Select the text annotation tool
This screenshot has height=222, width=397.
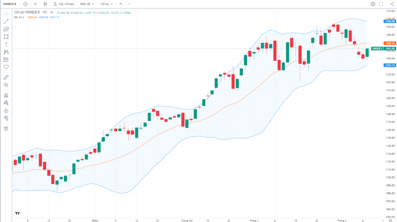[x=6, y=44]
